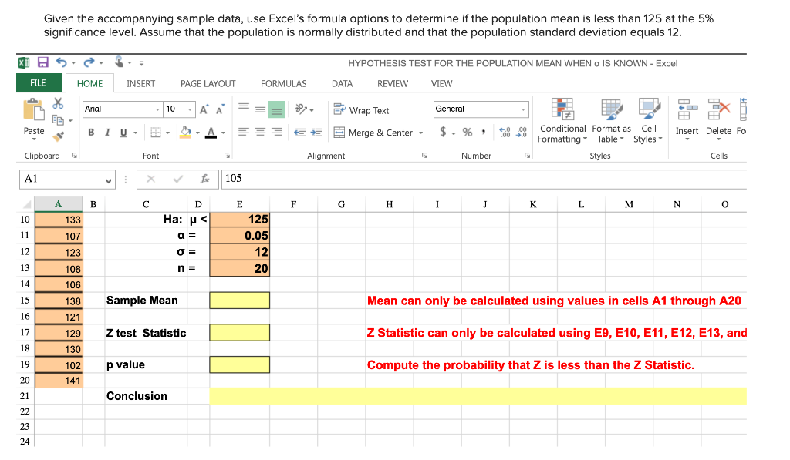
Task: Apply Font Color letter A
Action: tap(211, 133)
